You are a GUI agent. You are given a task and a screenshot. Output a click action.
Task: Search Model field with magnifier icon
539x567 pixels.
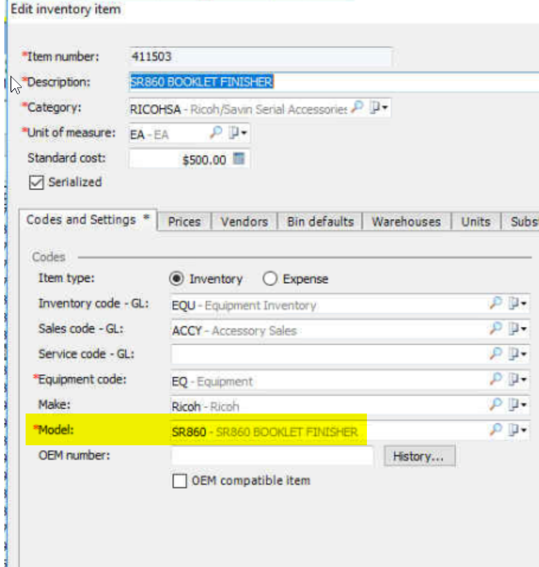tap(495, 429)
